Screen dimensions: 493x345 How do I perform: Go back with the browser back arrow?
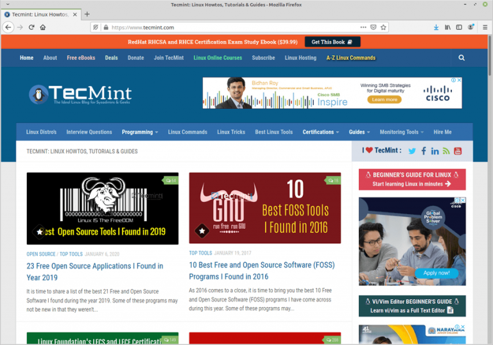pos(8,28)
